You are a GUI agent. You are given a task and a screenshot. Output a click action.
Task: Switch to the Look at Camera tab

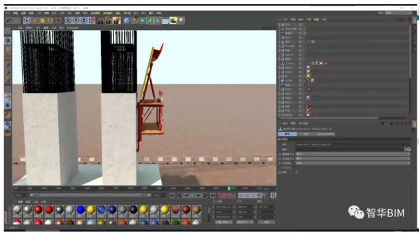click(326, 134)
